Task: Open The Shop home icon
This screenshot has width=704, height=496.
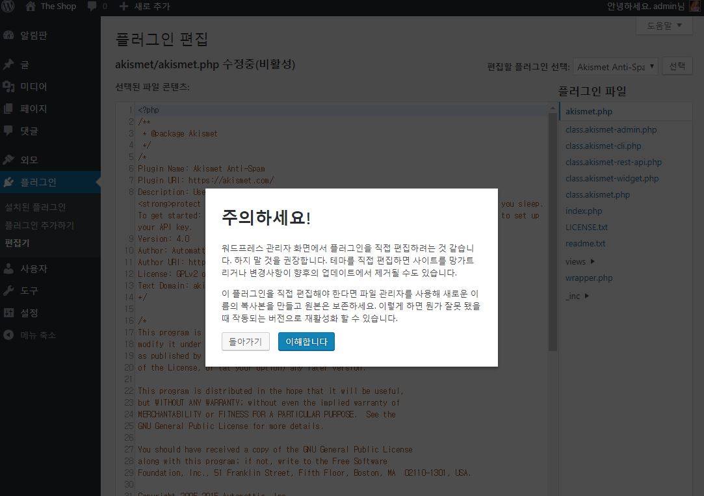Action: (x=31, y=7)
